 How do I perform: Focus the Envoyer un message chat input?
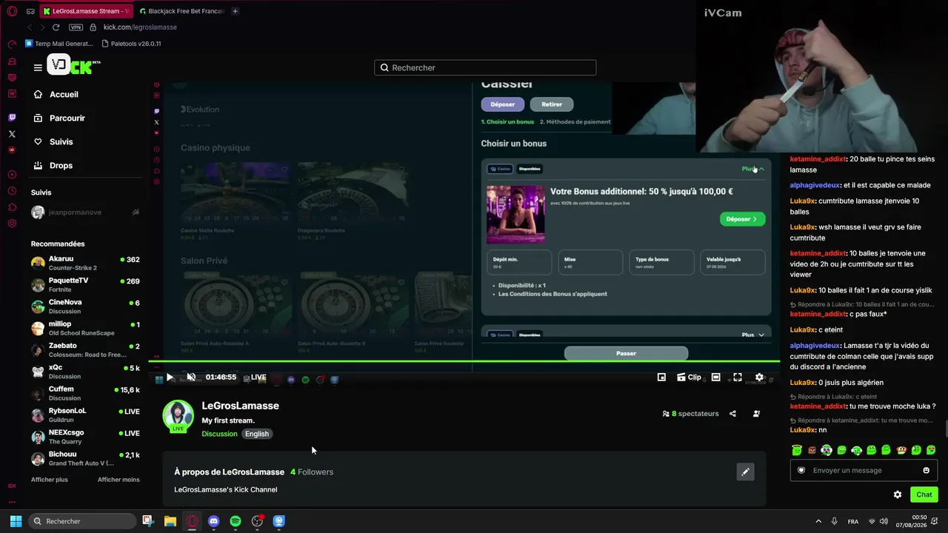(864, 470)
